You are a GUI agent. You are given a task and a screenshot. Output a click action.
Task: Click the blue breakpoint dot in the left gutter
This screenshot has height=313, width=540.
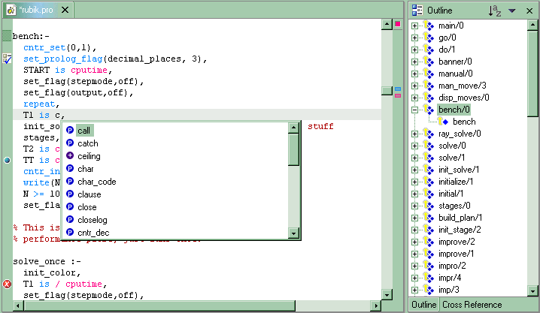7,160
